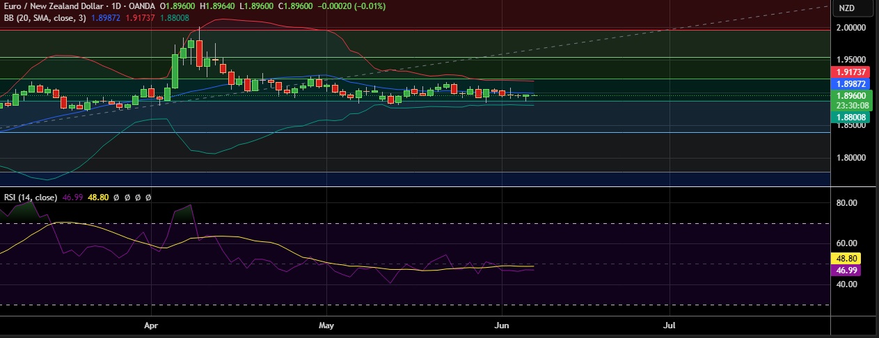Image resolution: width=879 pixels, height=338 pixels.
Task: Click the 2.00000 price scale label
Action: tap(850, 27)
